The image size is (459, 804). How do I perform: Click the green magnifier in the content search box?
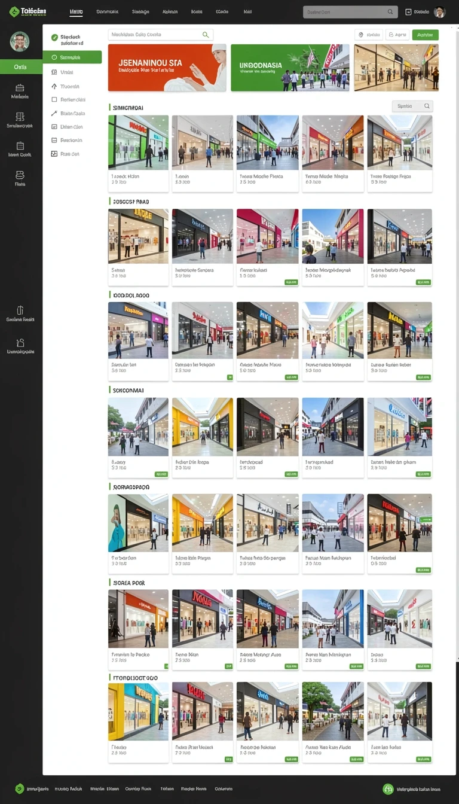coord(206,35)
